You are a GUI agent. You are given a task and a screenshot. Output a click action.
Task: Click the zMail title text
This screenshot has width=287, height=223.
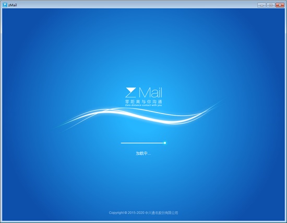13,5
